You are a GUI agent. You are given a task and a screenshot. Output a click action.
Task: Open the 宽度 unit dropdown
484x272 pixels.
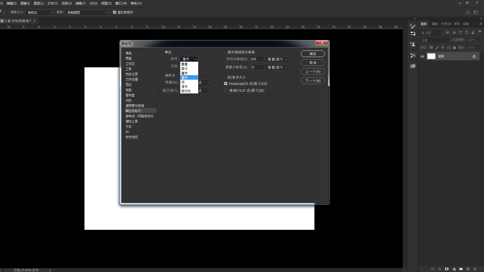[x=204, y=83]
